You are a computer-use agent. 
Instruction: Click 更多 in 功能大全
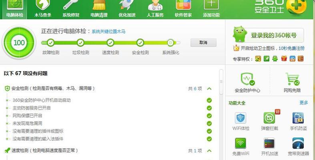(x=303, y=103)
